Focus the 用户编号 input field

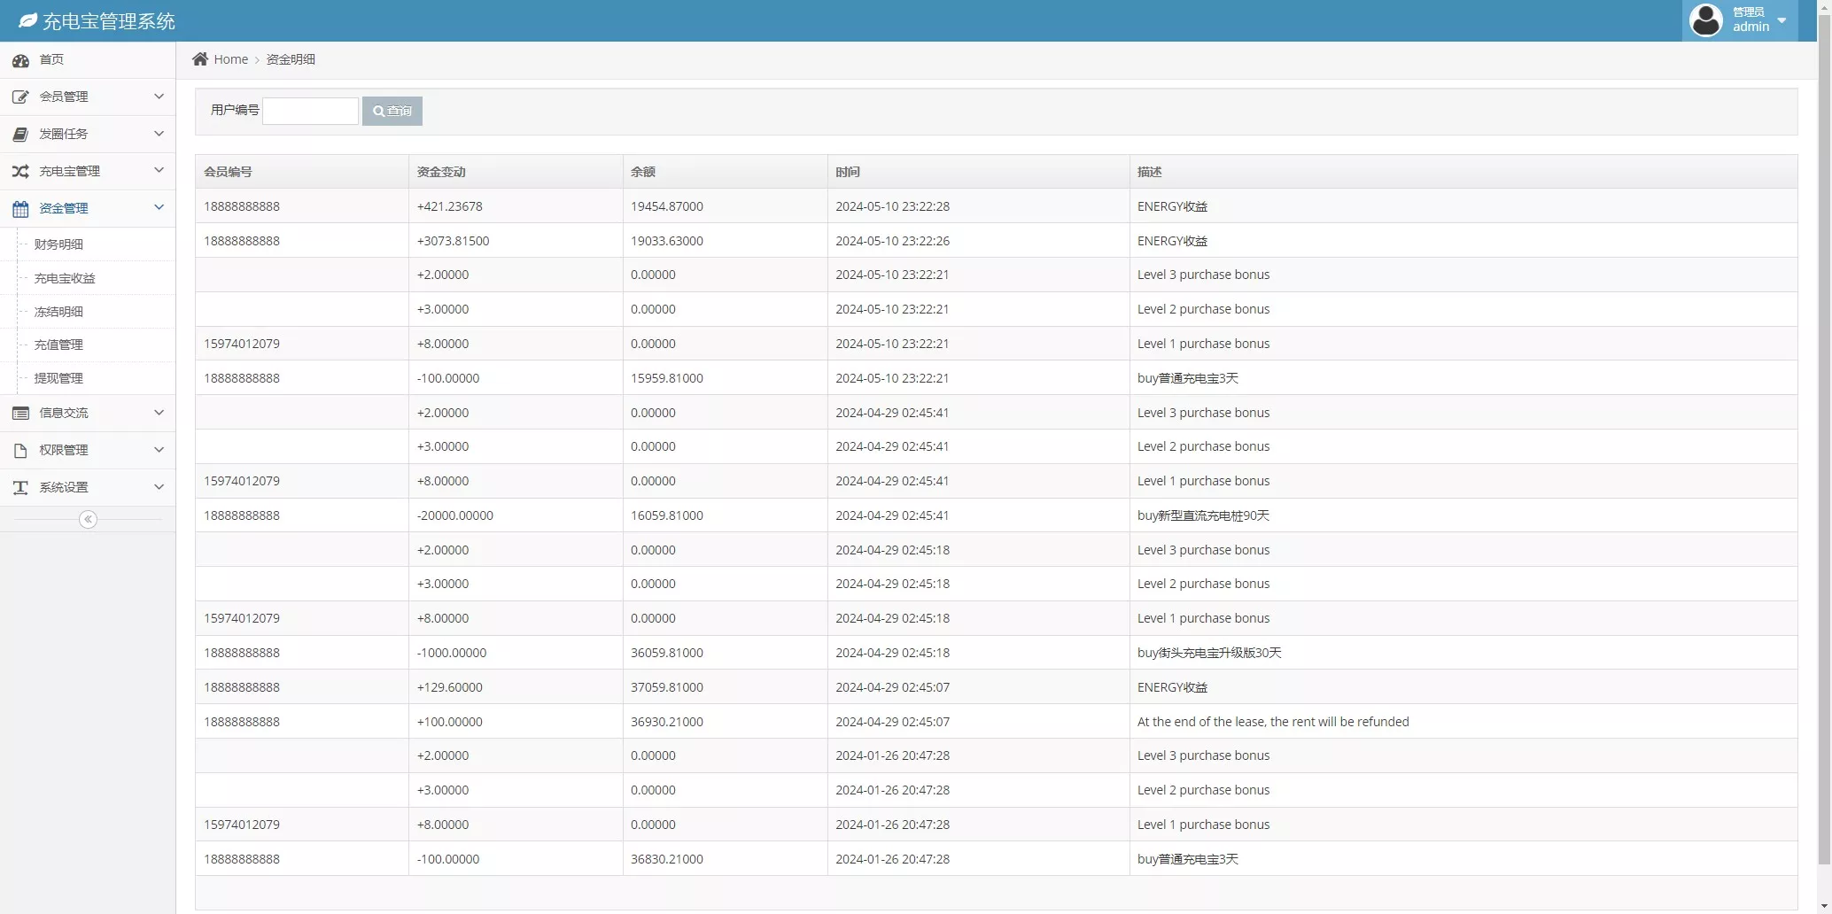(310, 111)
